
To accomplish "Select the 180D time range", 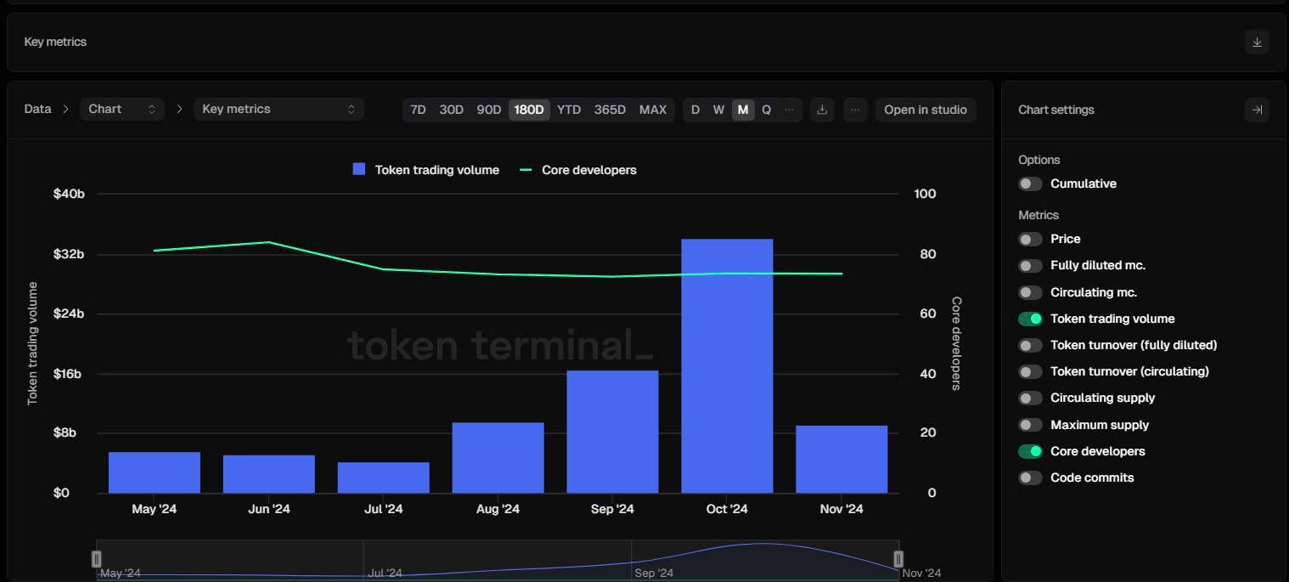I will coord(529,110).
